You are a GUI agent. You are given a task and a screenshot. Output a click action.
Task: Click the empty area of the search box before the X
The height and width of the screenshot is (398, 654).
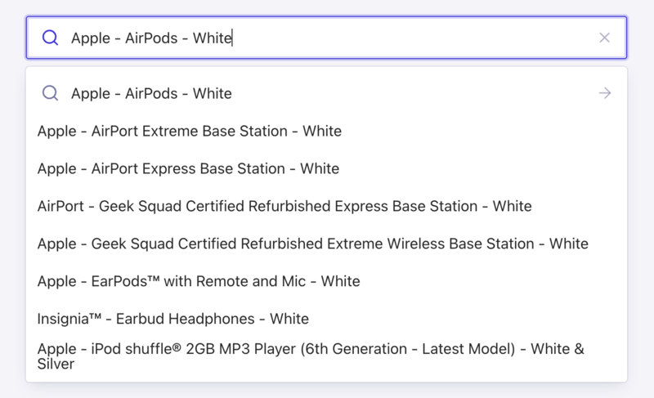[409, 38]
